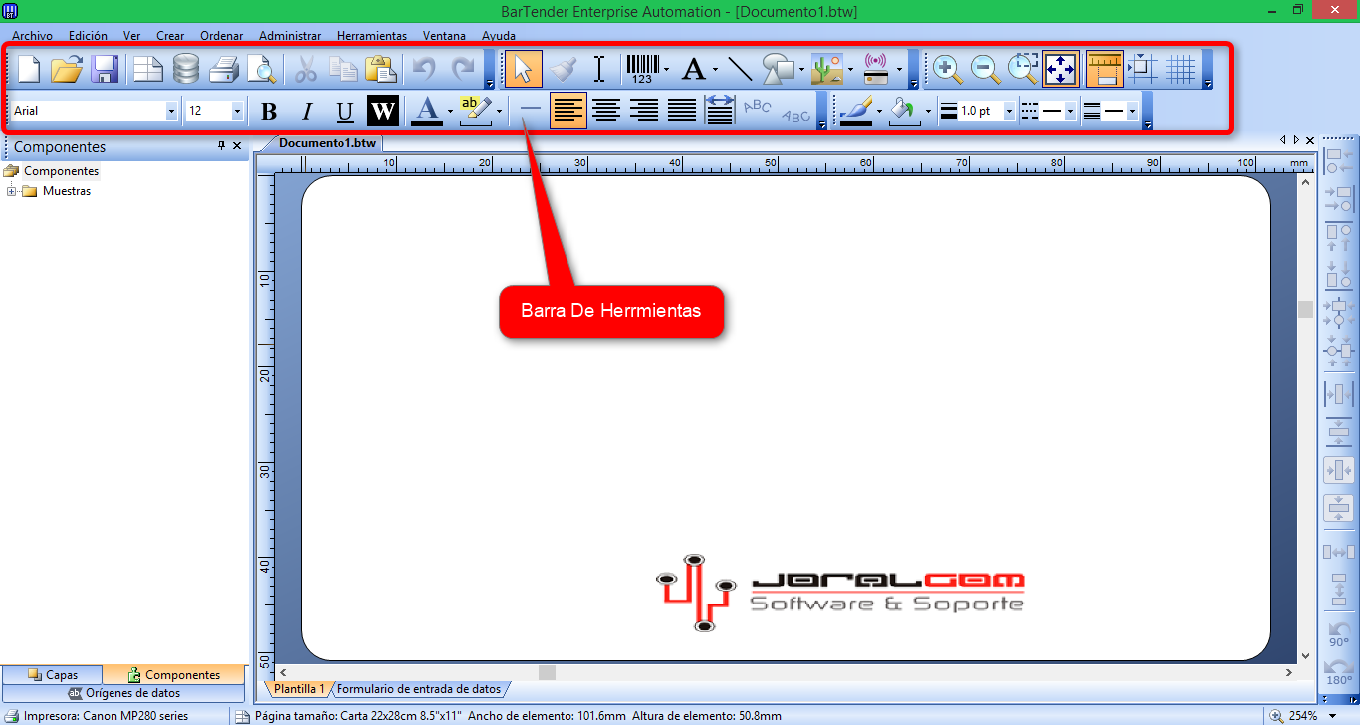
Task: Click fill color bucket swatch
Action: [x=905, y=111]
